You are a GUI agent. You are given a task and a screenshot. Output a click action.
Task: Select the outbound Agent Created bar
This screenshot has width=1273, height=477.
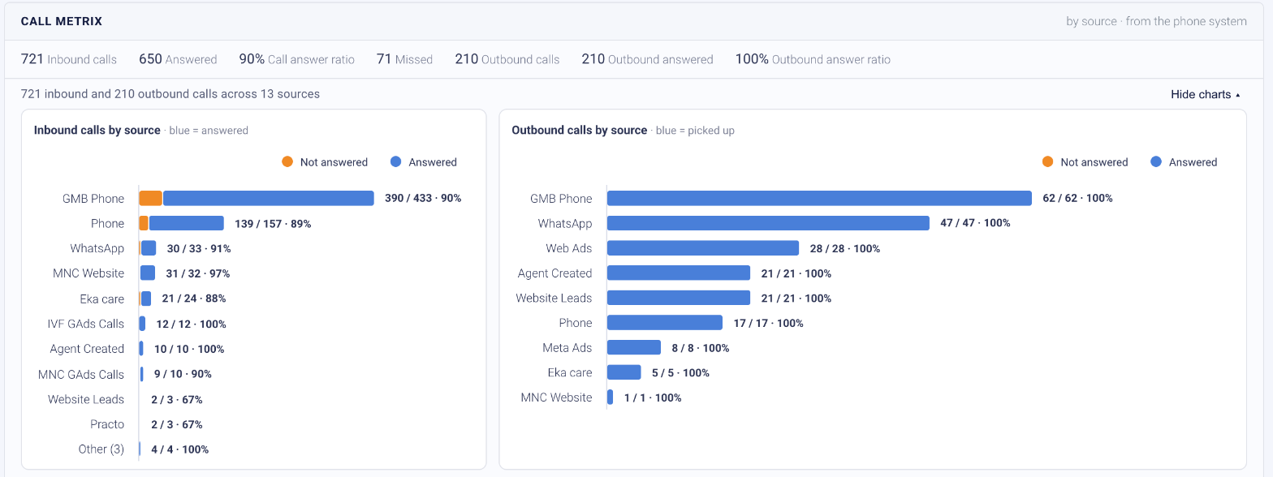(679, 273)
